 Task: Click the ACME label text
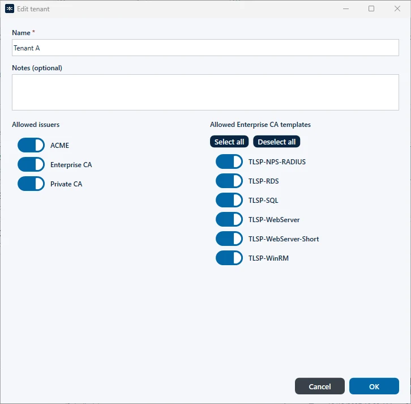(60, 145)
